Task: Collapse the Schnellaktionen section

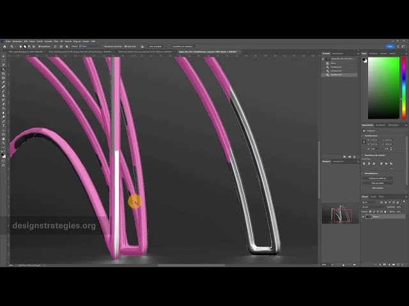Action: click(x=364, y=173)
